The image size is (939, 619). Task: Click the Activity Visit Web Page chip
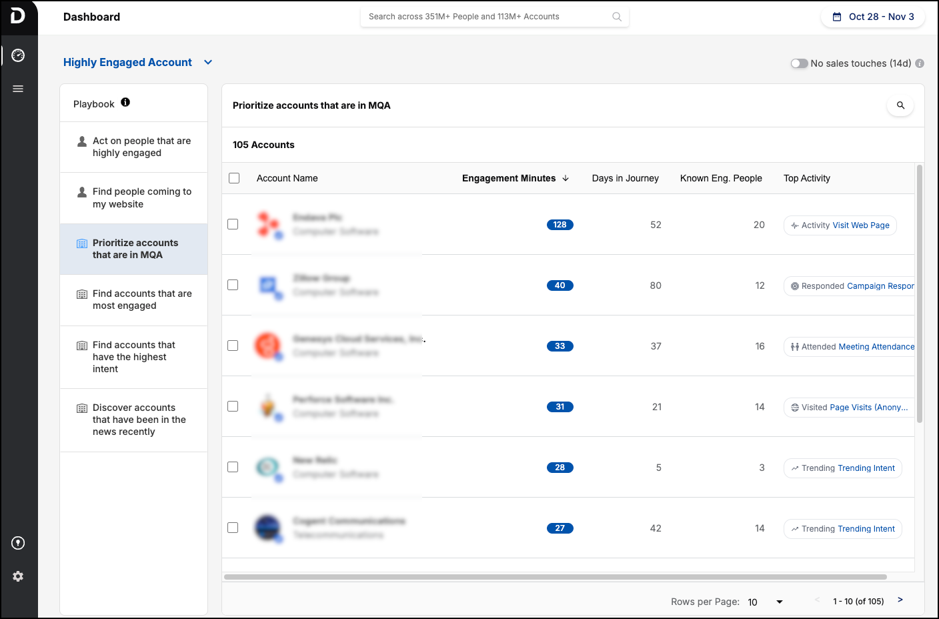point(840,225)
